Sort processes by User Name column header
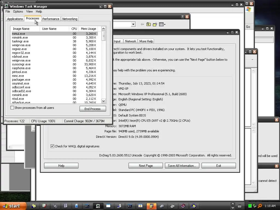The image size is (280, 210). [x=54, y=29]
